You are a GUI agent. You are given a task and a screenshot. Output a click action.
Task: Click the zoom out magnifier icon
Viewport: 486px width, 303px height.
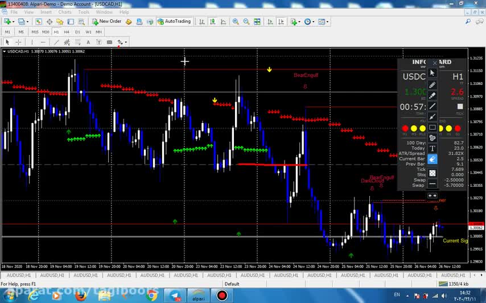click(x=246, y=22)
